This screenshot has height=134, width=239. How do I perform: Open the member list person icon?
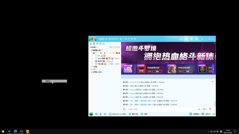pos(91,44)
